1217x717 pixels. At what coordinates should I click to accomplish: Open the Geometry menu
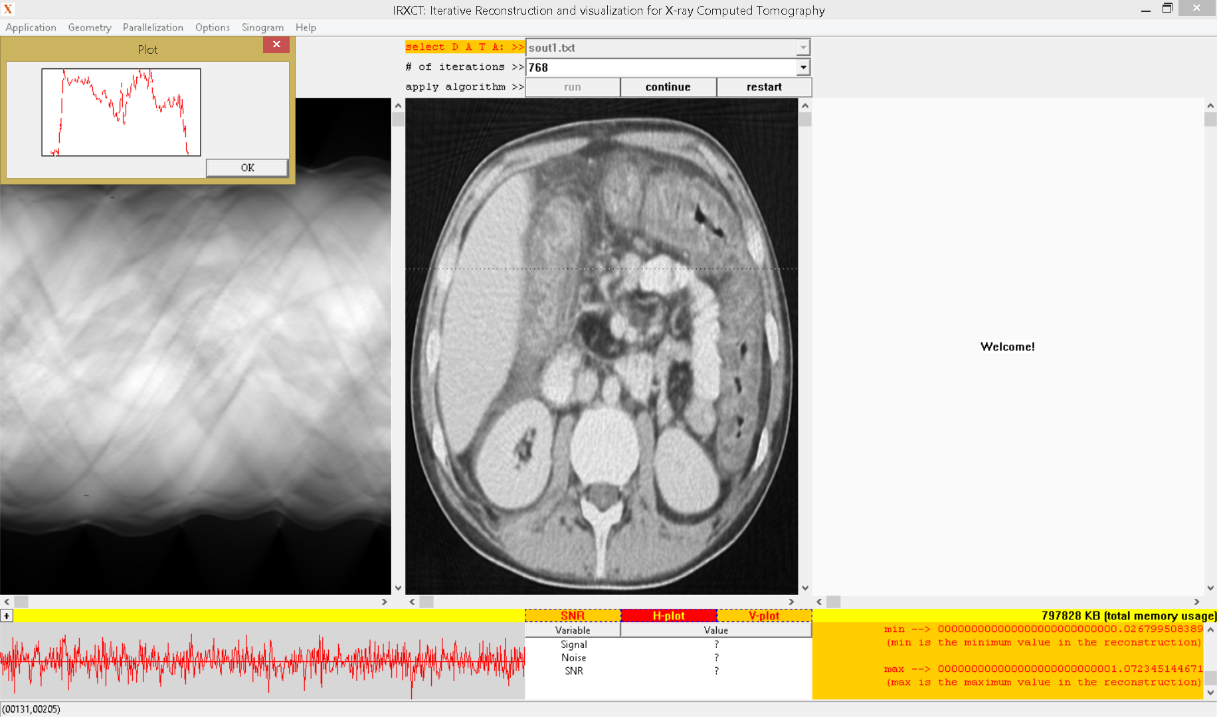pos(90,27)
